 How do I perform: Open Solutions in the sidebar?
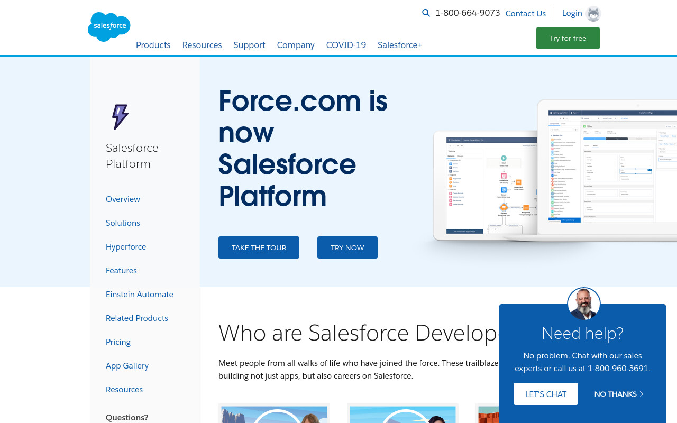(123, 223)
